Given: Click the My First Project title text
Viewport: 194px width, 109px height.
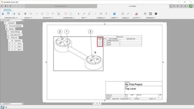Looking at the screenshot, I should (134, 84).
